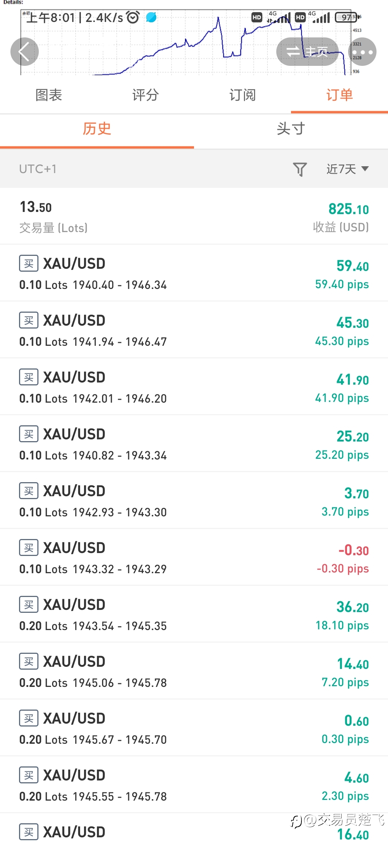Open the XAU/USD order 1942.01 - 1946.20
Screen dimensions: 388x842
click(x=194, y=387)
